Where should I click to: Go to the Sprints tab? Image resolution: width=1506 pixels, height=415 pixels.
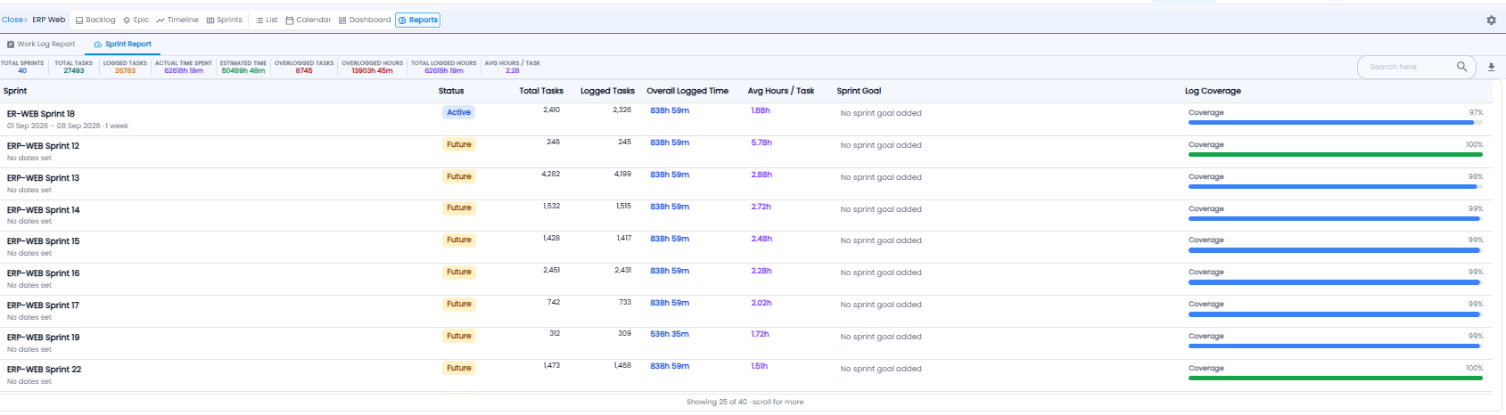[224, 20]
